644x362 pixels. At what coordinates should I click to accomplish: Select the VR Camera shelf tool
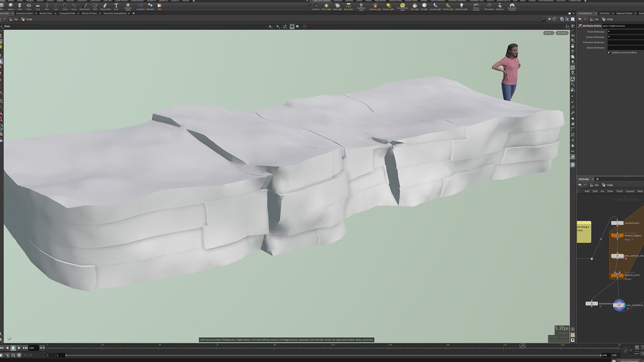489,5
